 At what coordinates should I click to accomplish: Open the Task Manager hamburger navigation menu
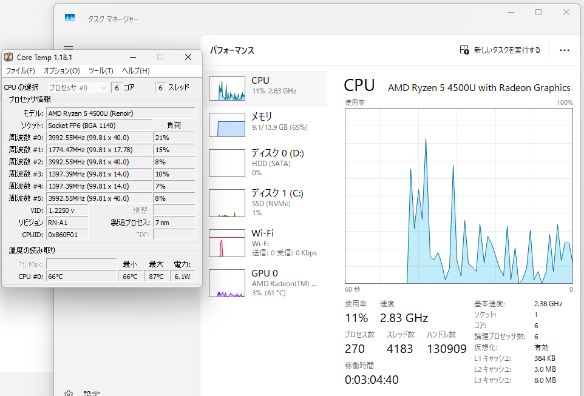pyautogui.click(x=69, y=48)
